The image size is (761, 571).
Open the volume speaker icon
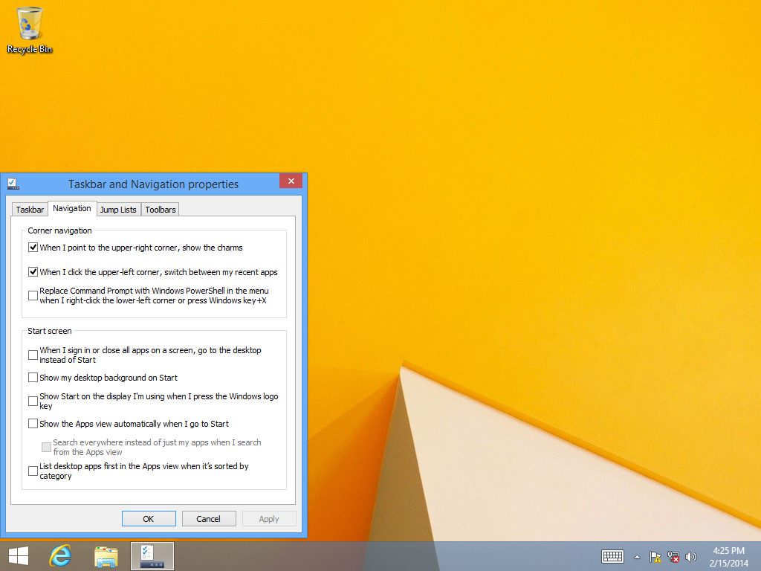coord(690,557)
